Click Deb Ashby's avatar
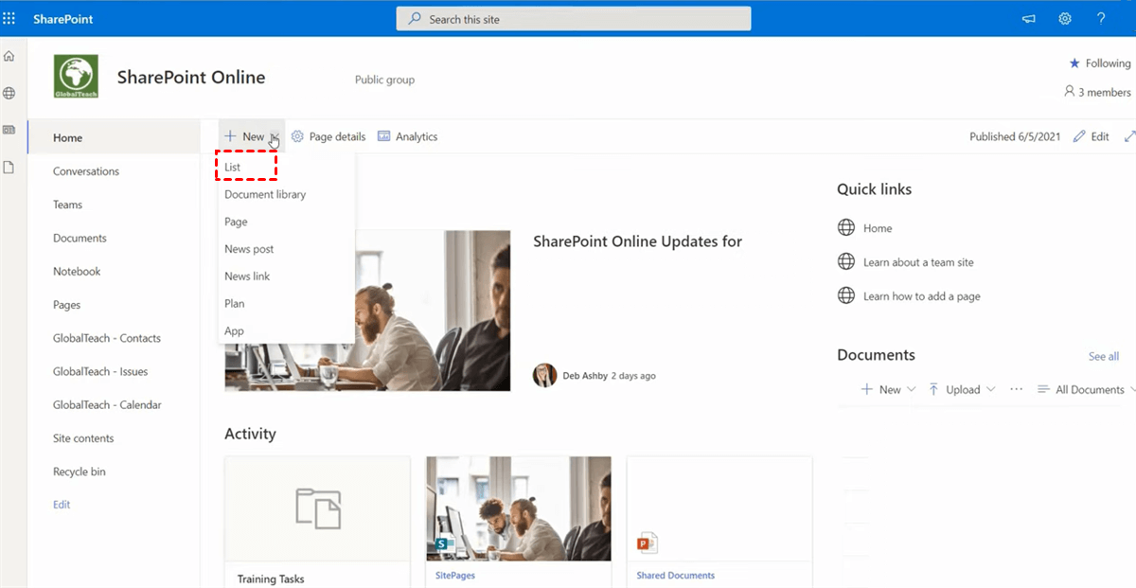 [544, 375]
